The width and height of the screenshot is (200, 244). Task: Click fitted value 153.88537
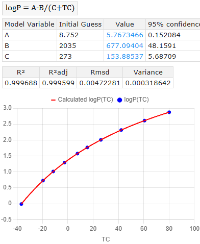pyautogui.click(x=124, y=57)
